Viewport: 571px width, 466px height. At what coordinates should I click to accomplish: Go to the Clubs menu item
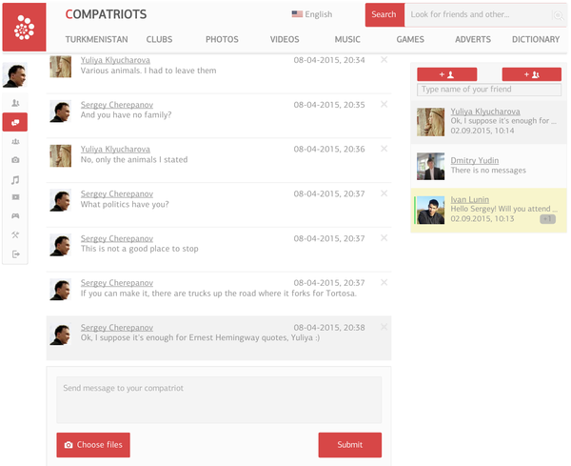click(x=159, y=40)
